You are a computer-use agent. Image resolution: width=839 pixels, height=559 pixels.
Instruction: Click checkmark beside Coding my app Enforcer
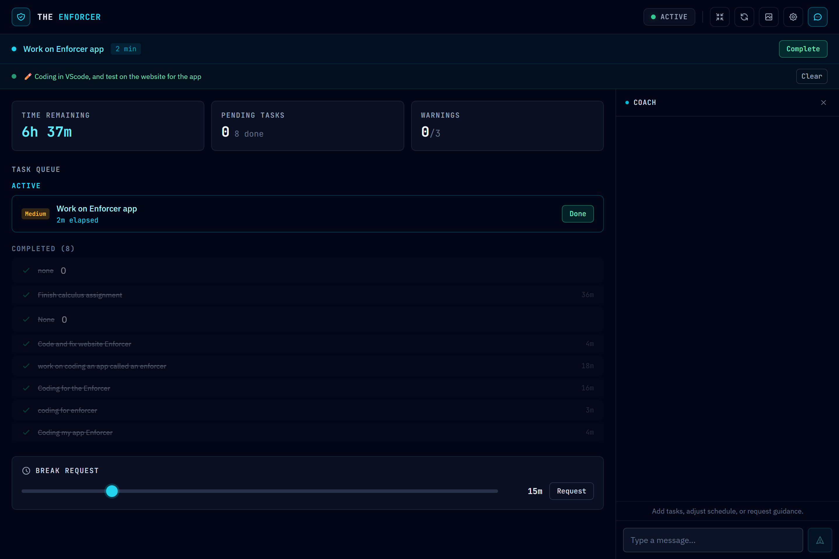point(26,432)
